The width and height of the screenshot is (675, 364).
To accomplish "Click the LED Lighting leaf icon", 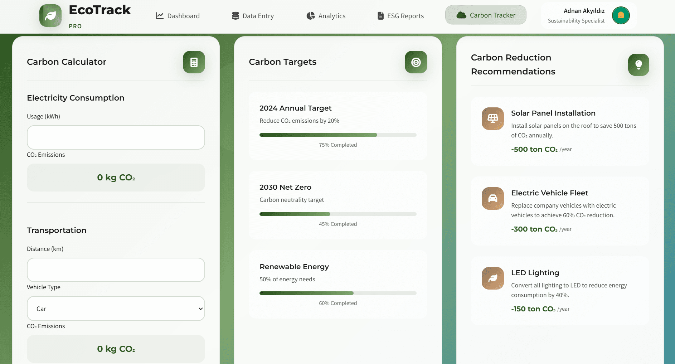I will [x=492, y=278].
